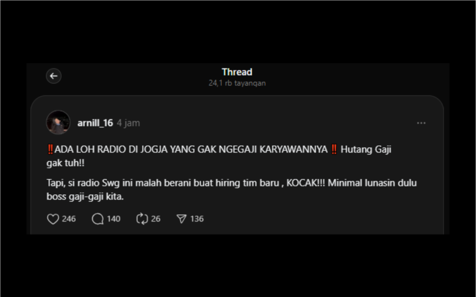This screenshot has width=476, height=297.
Task: Show who liked via the 246 count
Action: pyautogui.click(x=69, y=219)
